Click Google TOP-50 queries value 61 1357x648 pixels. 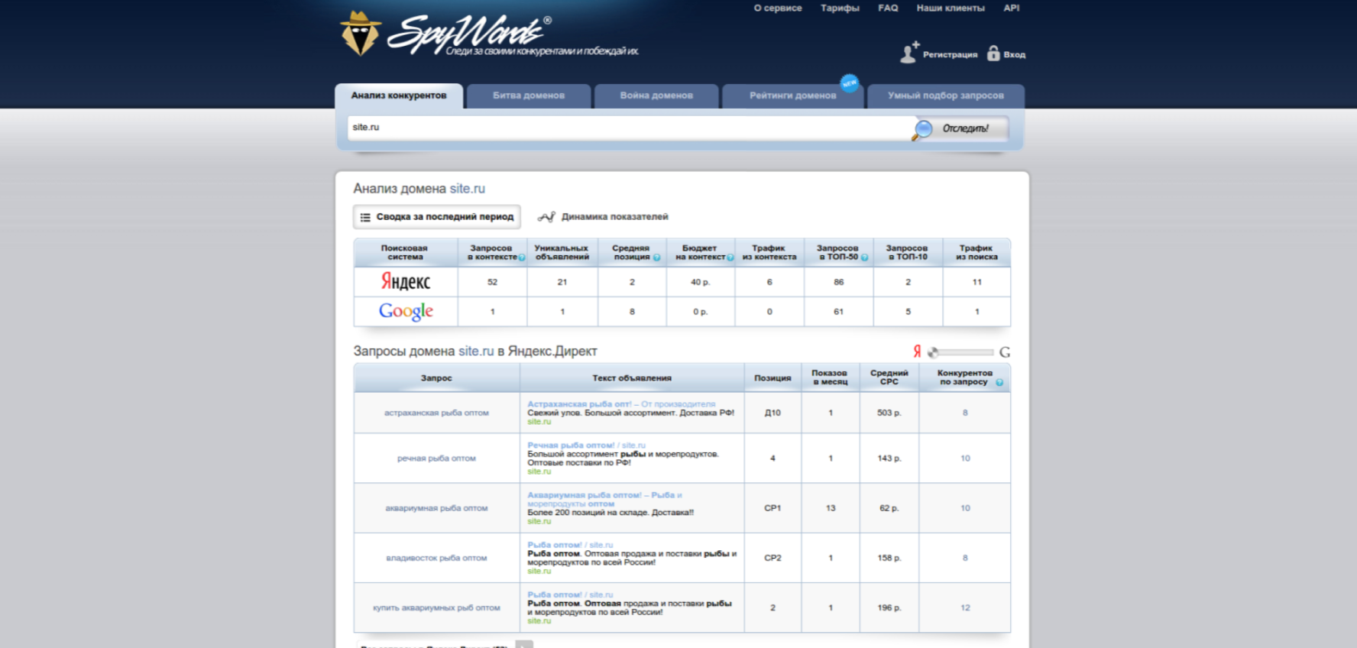[838, 312]
